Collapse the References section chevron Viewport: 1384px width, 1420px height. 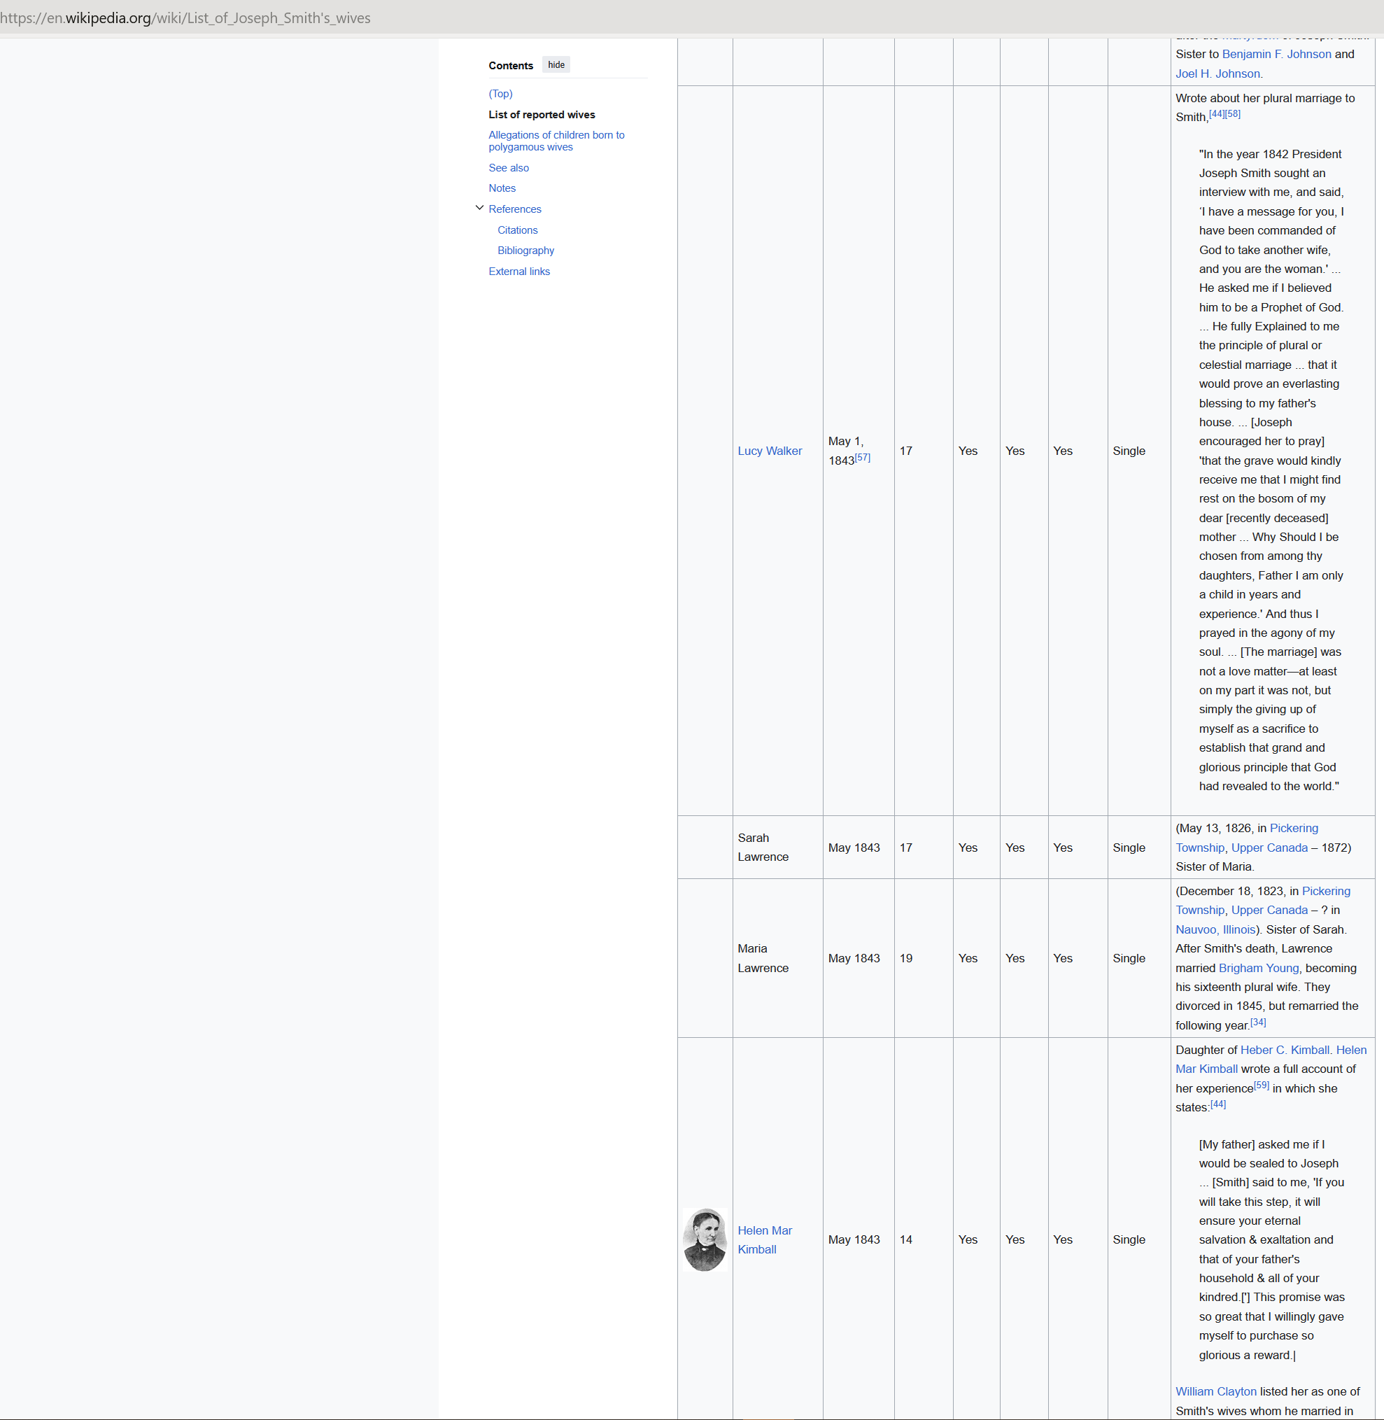tap(479, 208)
